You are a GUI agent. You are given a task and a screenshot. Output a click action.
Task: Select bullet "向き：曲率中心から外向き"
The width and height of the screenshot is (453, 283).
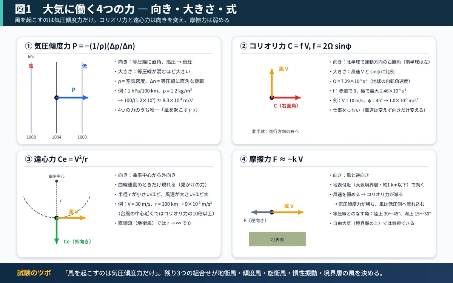(x=145, y=175)
